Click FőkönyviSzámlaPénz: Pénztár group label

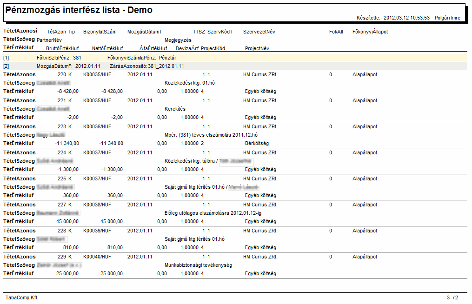coord(142,58)
